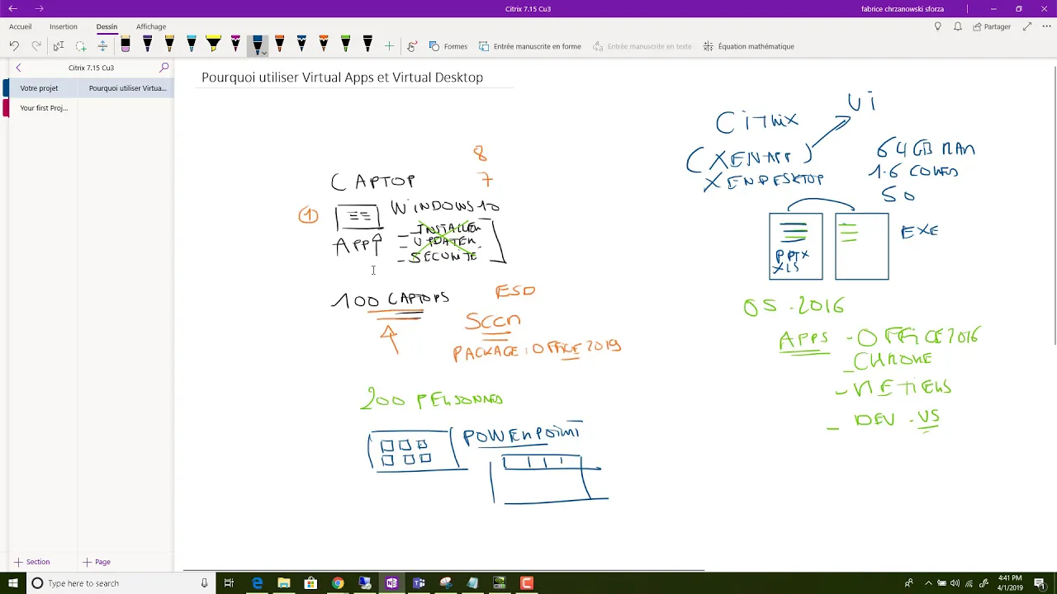Open the Formes shapes tool
Screen dimensions: 1057x594
click(448, 46)
